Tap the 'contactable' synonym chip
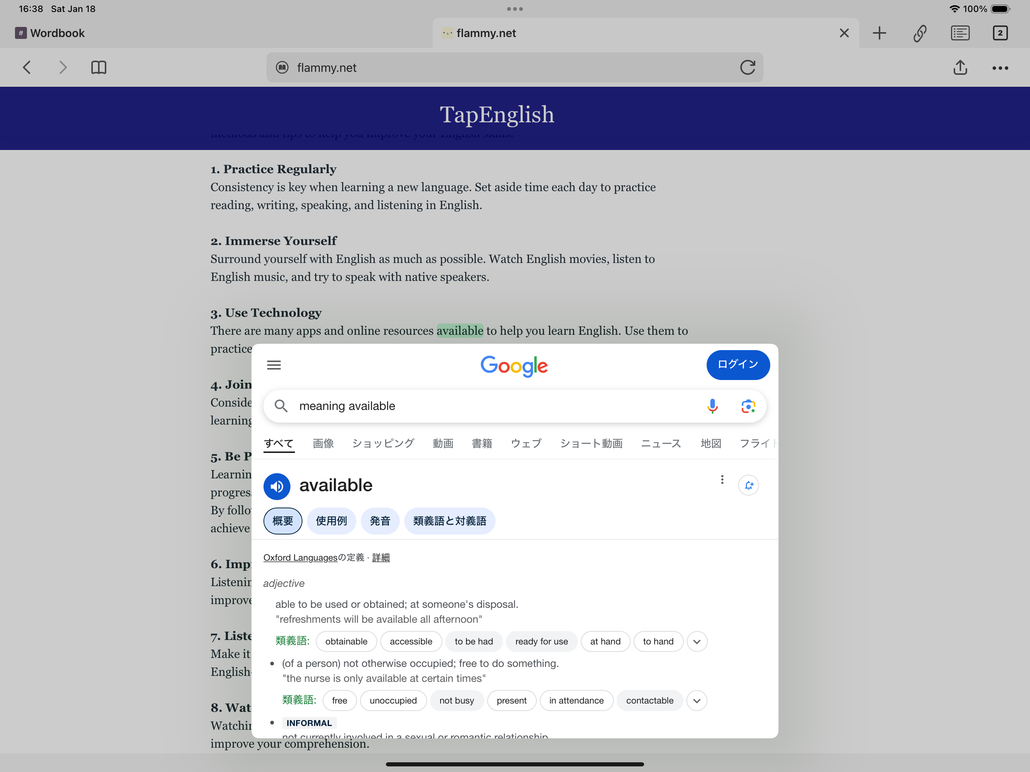1030x772 pixels. tap(650, 701)
